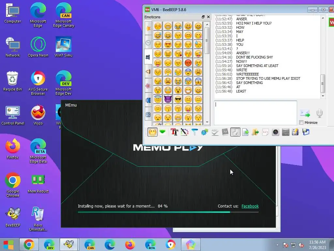
Task: Click the chat history scrollbar thumb
Action: click(323, 84)
